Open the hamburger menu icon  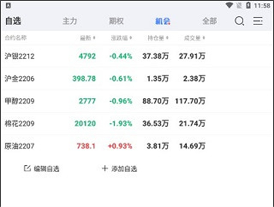[x=258, y=21]
